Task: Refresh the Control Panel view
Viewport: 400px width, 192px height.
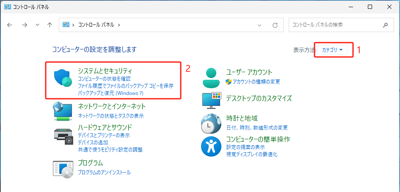Action: 275,25
